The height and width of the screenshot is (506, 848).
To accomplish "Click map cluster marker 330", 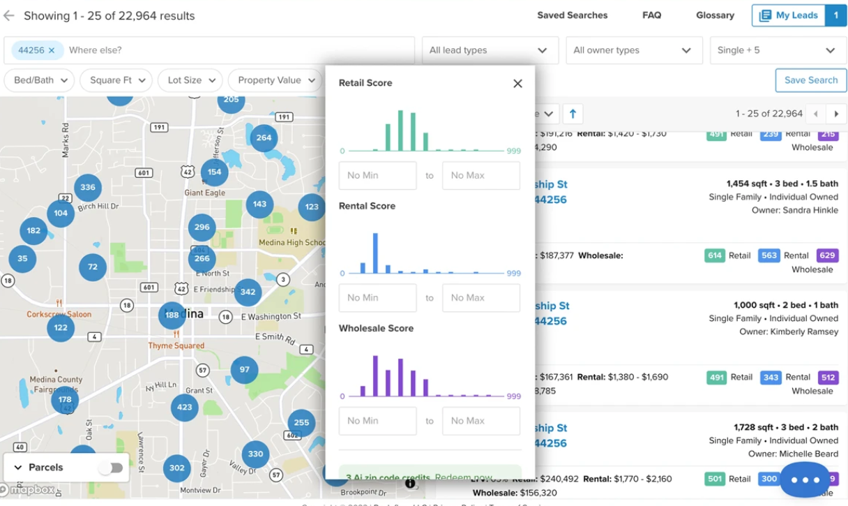I will [255, 454].
